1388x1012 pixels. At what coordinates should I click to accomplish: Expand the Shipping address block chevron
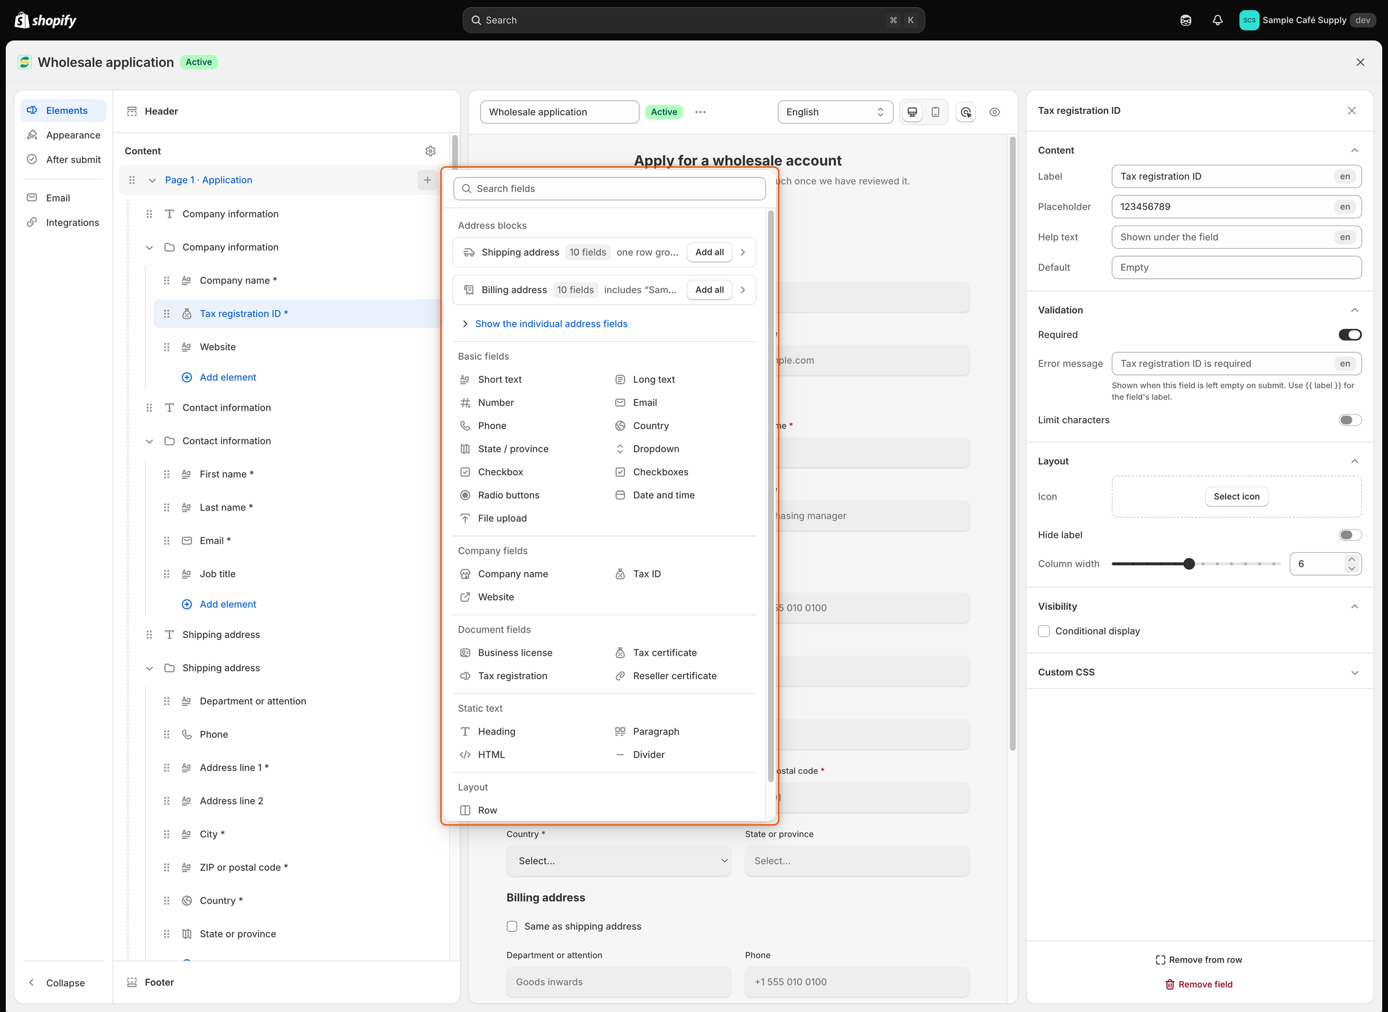click(743, 252)
